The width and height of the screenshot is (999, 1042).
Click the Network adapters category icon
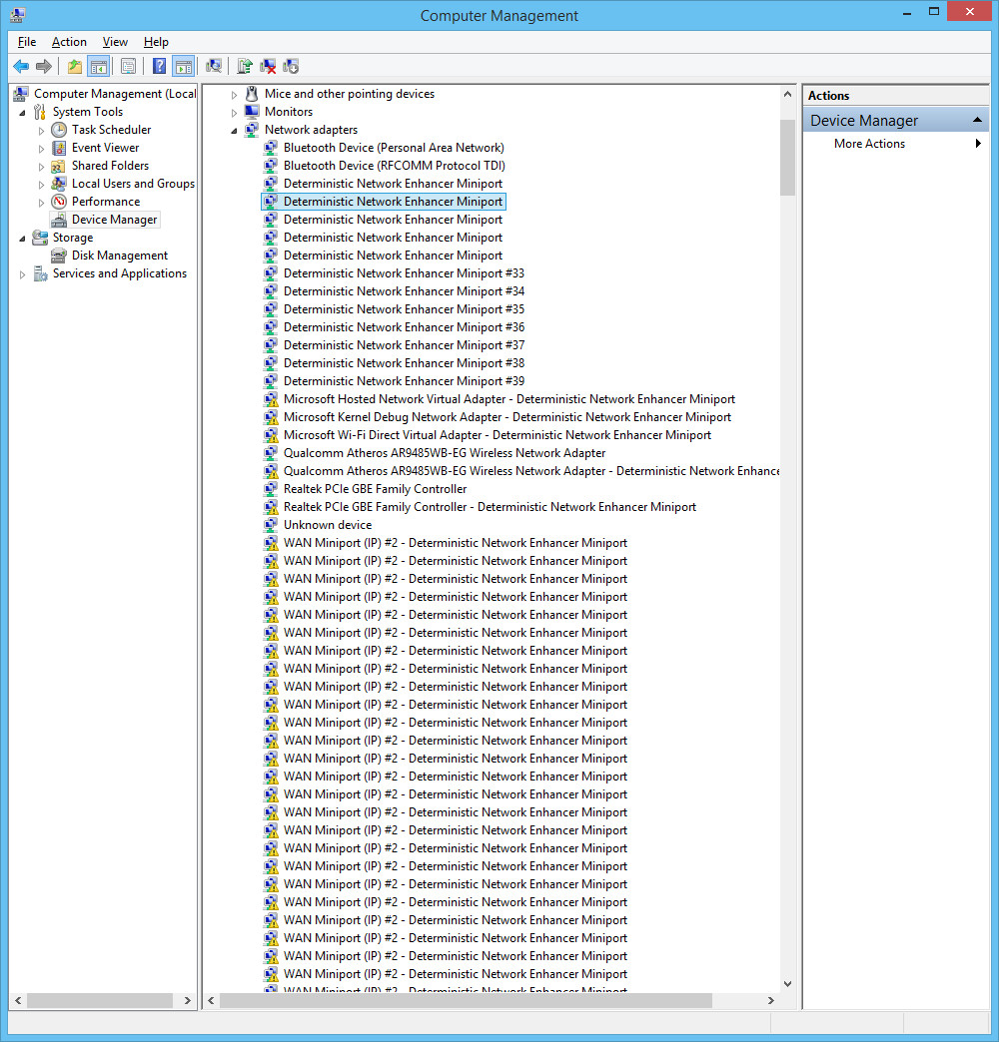coord(252,130)
